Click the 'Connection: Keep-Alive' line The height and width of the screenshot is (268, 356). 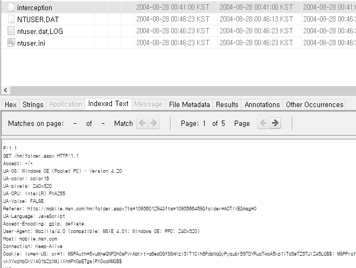point(33,246)
